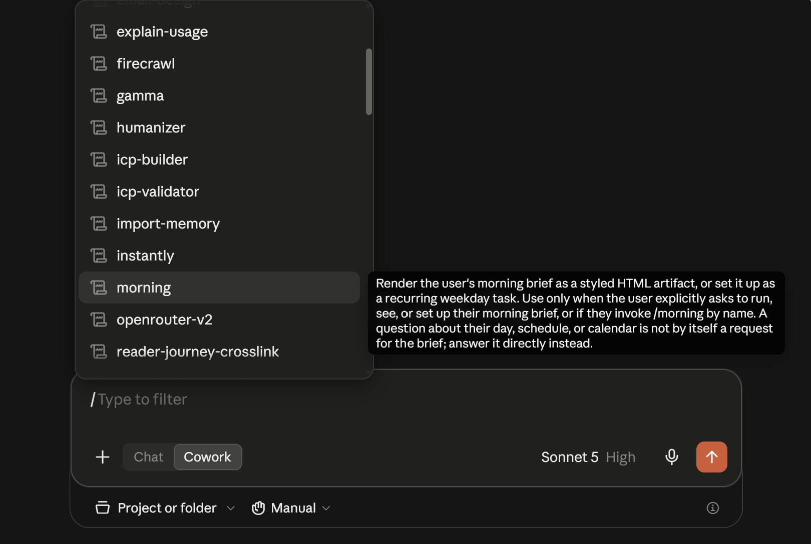Open the Sonnet 5 model selector
Screen dimensions: 811x544
[x=588, y=457]
